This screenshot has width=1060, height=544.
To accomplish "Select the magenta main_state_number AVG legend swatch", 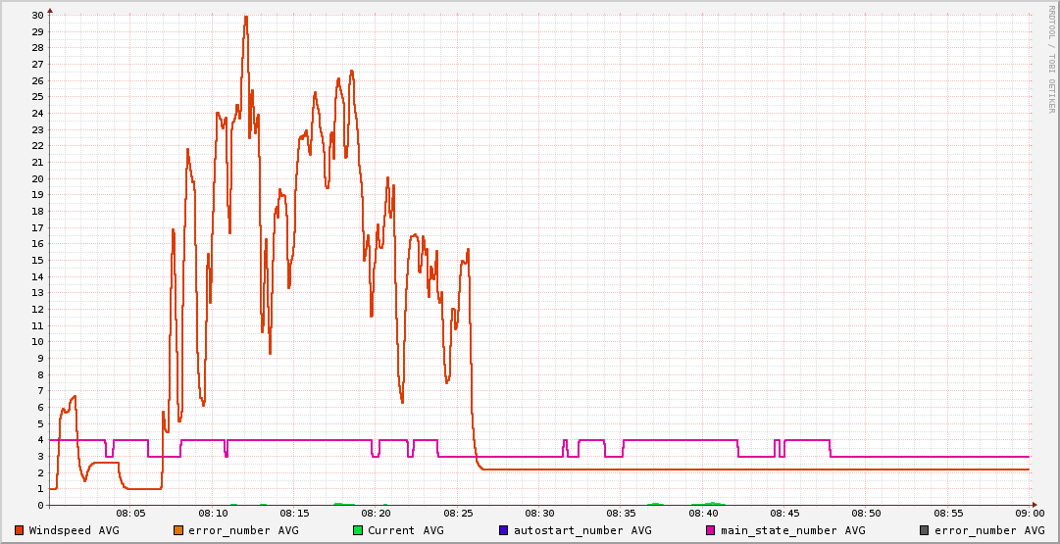I will (711, 530).
